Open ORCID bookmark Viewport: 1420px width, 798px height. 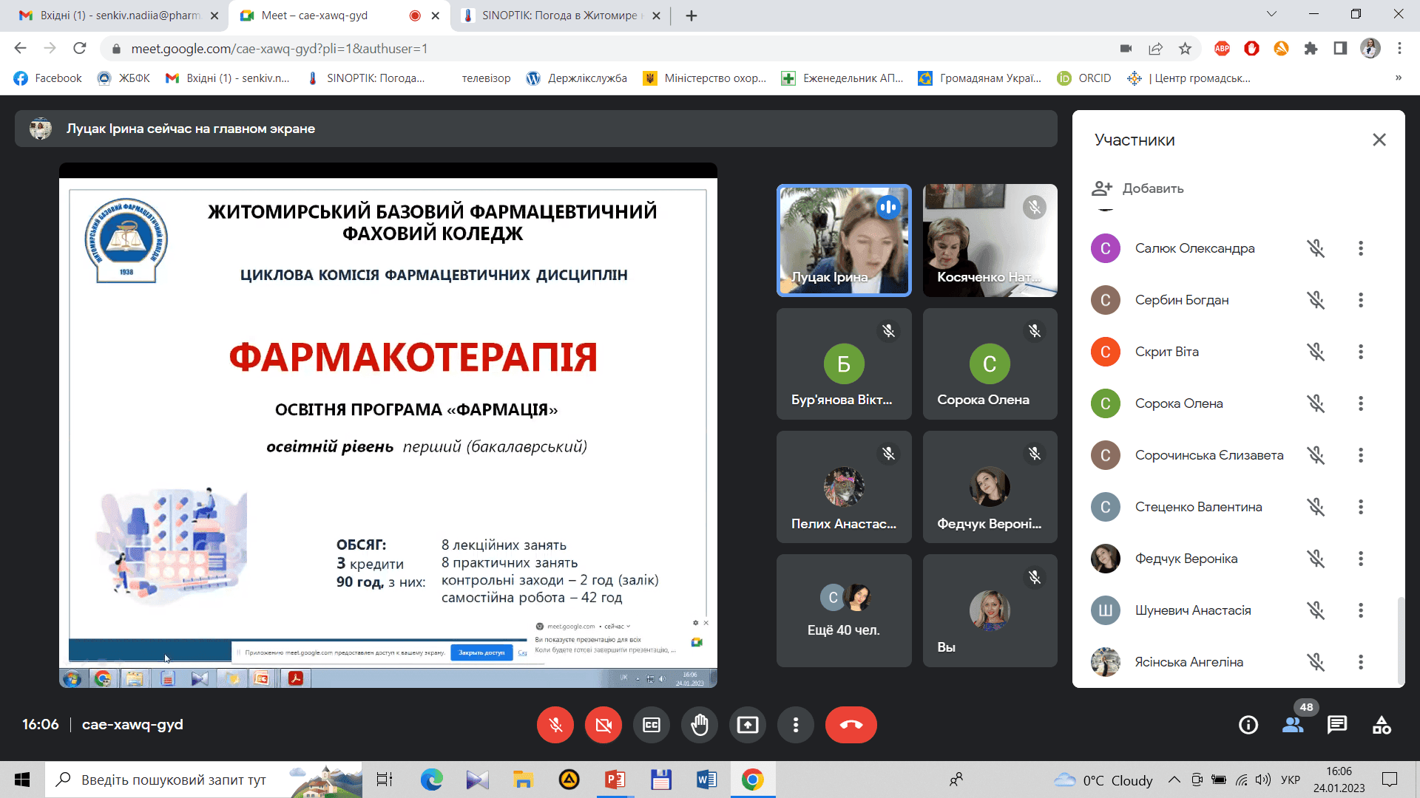(x=1084, y=78)
